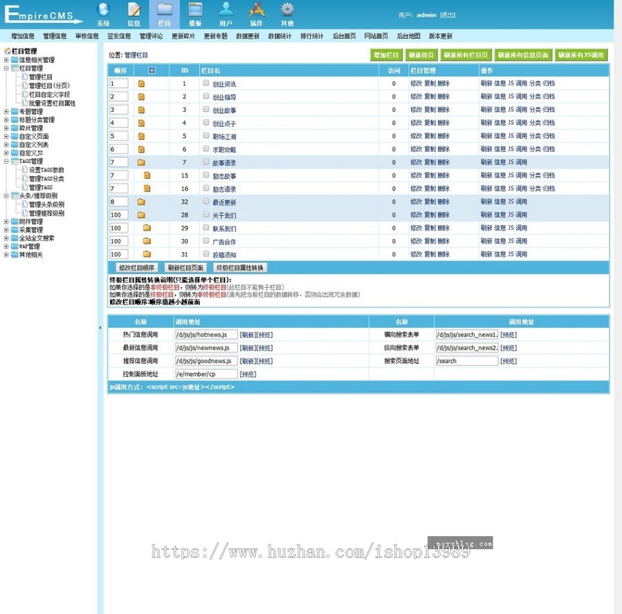The image size is (622, 614).
Task: Click the folder icon in the 故事语录 row
Action: (x=141, y=162)
